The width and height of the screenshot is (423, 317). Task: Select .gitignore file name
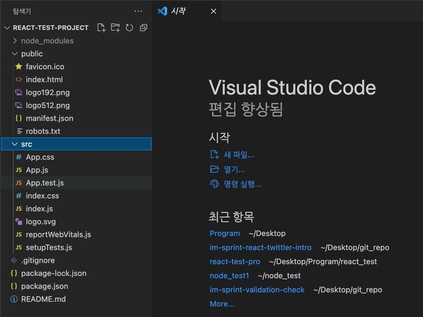pos(38,260)
